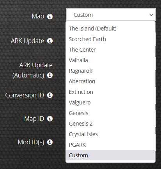Select Crystal Isles map option
The image size is (161, 169).
[x=111, y=134]
